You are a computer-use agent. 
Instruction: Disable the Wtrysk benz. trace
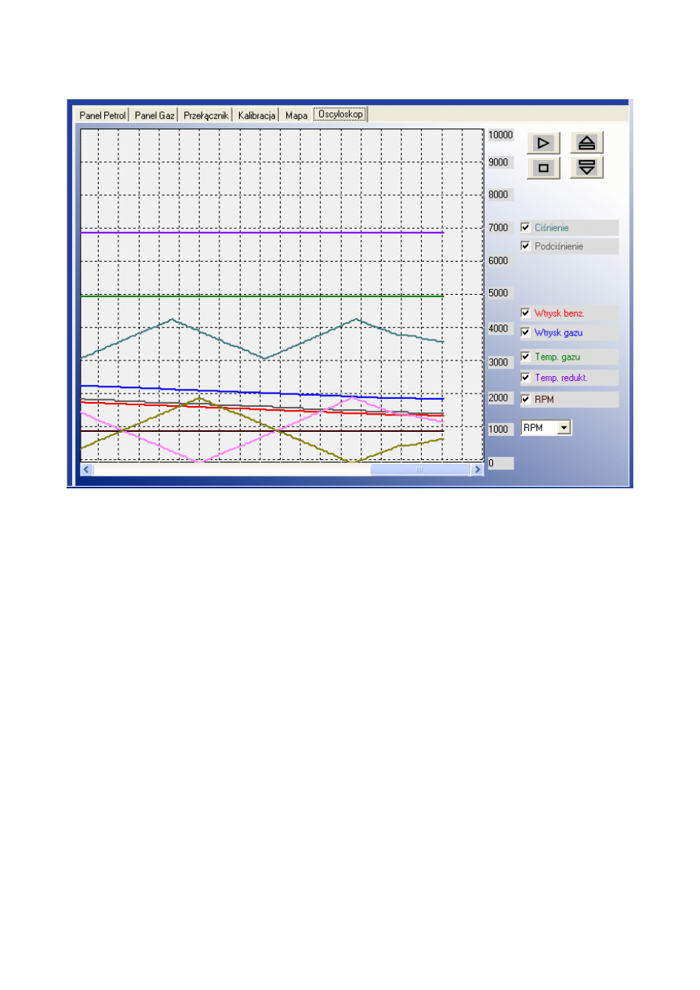pos(526,313)
